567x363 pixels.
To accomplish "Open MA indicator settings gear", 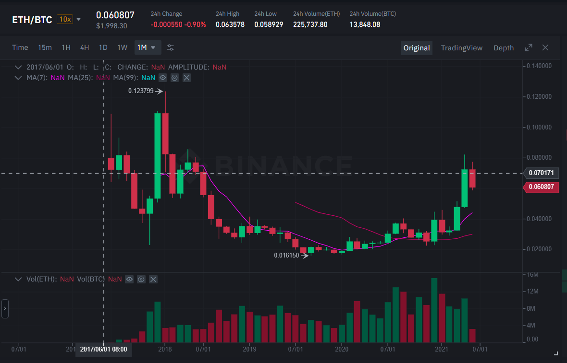I will point(174,78).
